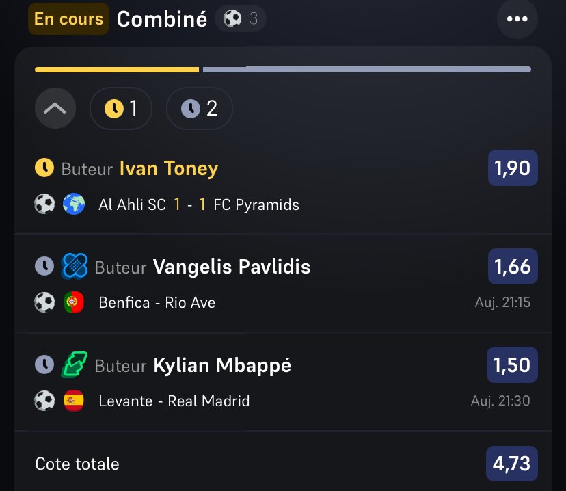Collapse the bet details with the chevron
Screen dimensions: 566x491
pos(55,108)
